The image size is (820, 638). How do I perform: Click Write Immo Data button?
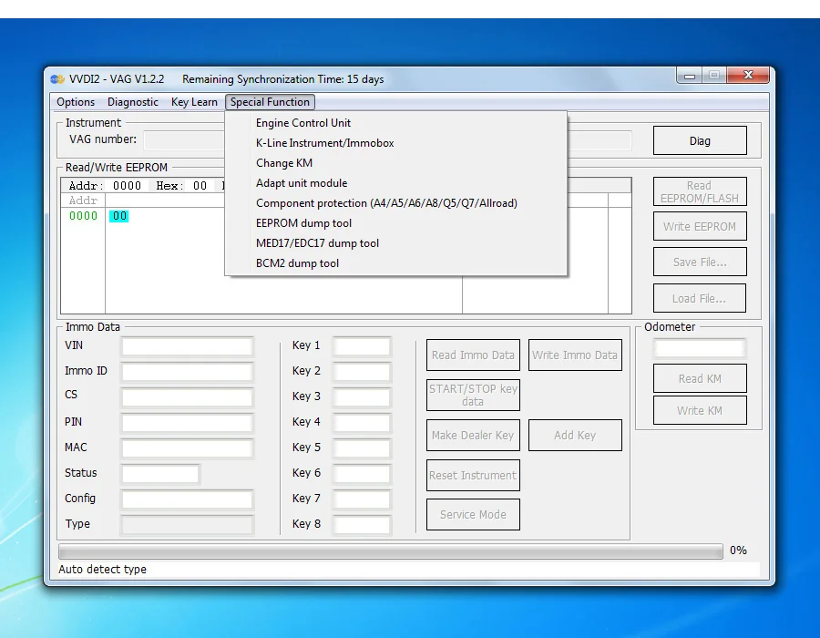575,355
